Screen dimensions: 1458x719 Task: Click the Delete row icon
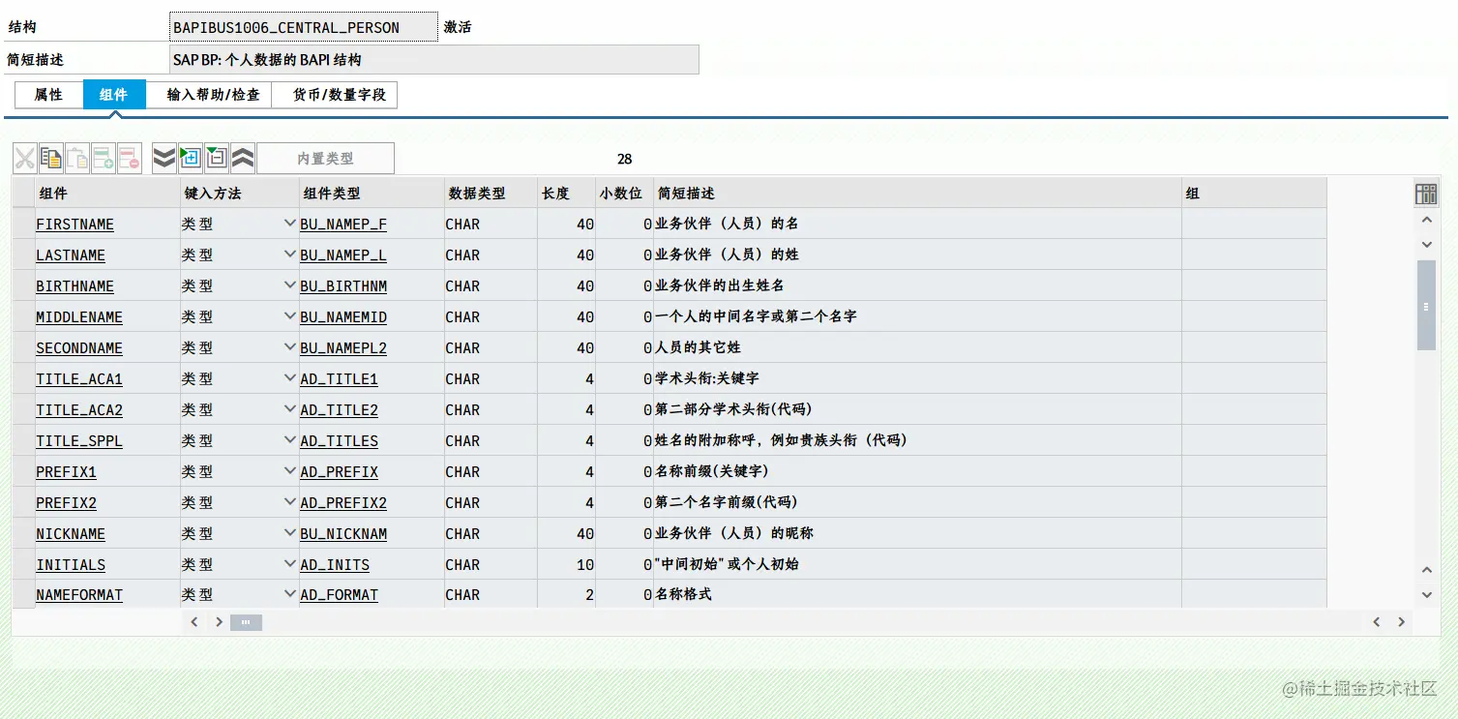point(130,158)
